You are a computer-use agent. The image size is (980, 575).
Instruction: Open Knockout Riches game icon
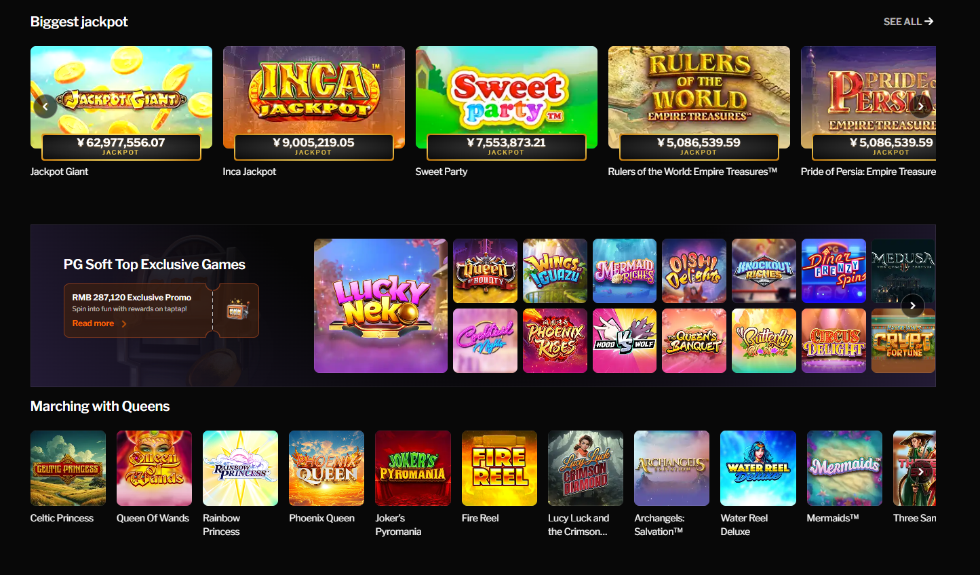tap(764, 271)
